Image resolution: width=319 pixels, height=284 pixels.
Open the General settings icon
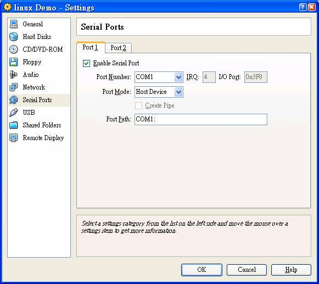coord(14,24)
